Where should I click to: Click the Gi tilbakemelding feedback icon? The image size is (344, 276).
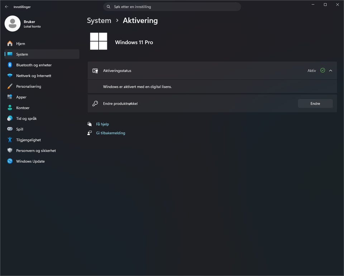click(90, 133)
